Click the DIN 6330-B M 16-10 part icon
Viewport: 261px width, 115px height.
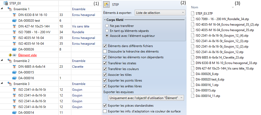pos(14,15)
